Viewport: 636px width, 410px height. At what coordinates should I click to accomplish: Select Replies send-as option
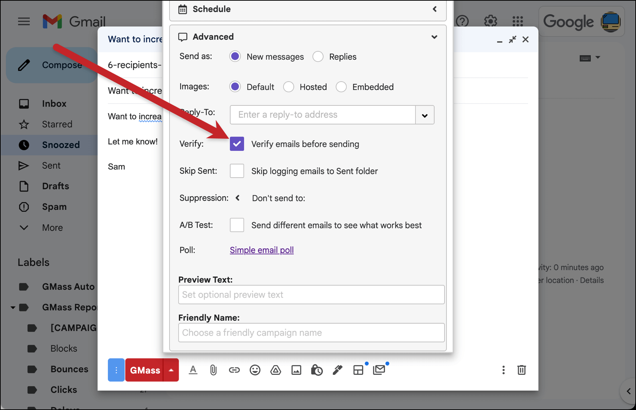point(318,57)
